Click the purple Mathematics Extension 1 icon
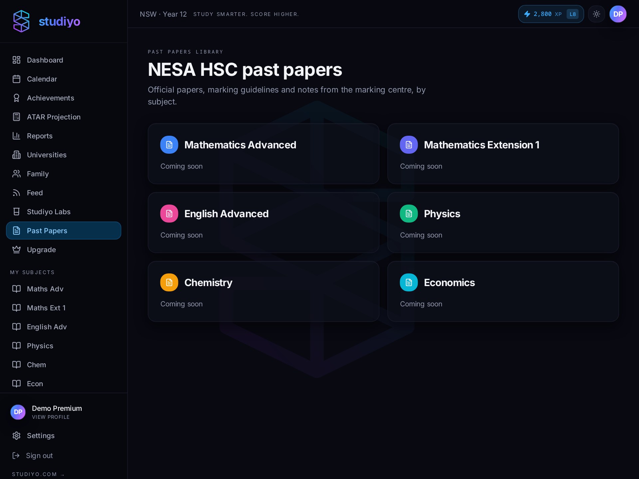This screenshot has width=639, height=479. [x=409, y=145]
